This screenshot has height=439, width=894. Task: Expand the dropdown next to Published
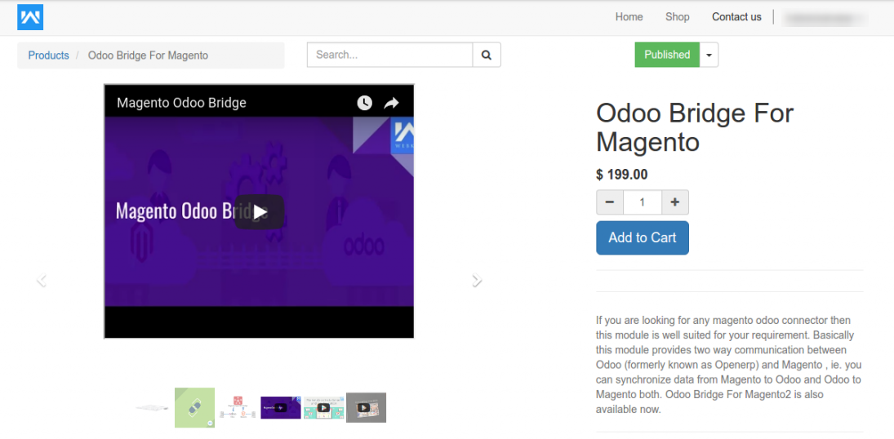pyautogui.click(x=709, y=55)
